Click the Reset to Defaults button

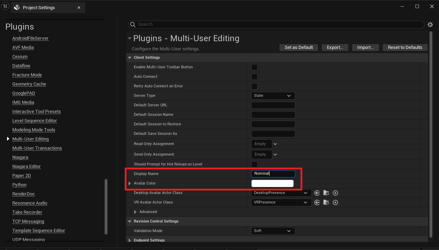pyautogui.click(x=405, y=47)
